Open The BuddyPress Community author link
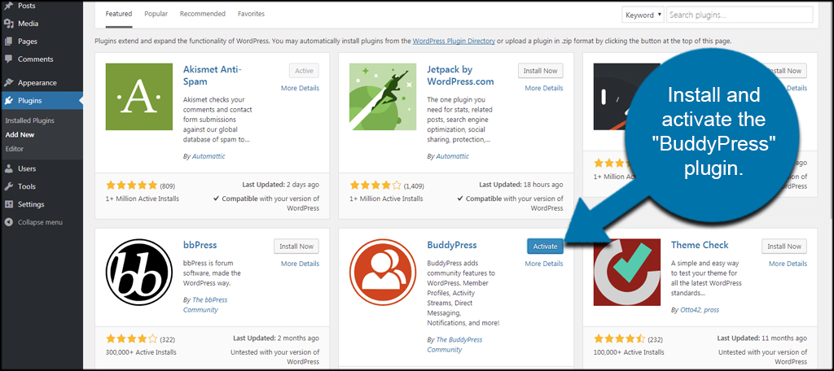Screen dimensions: 834x371 point(454,344)
